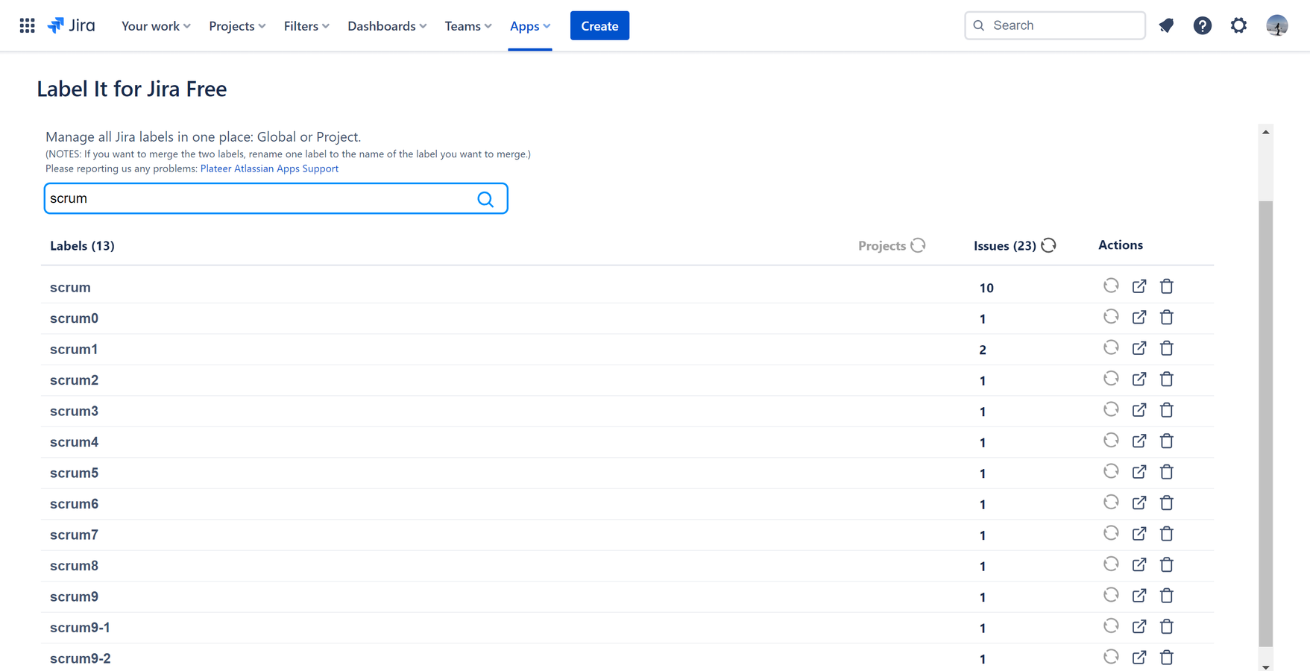The image size is (1310, 671).
Task: Refresh the Issues (23) count
Action: pos(1048,245)
